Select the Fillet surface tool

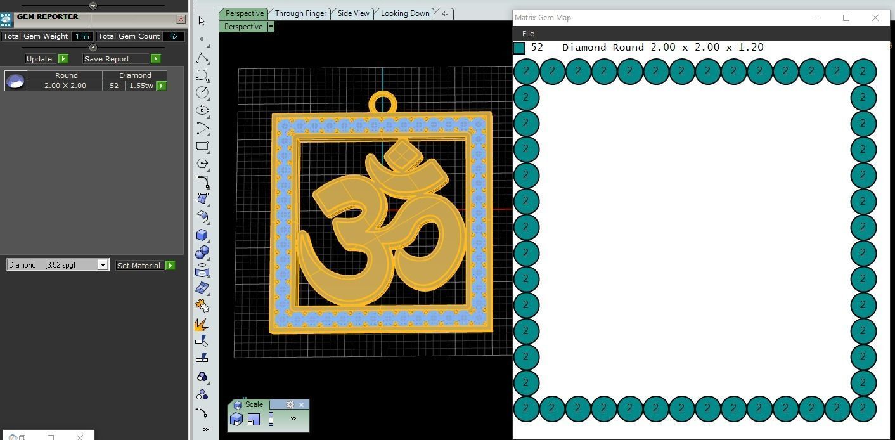[x=202, y=217]
